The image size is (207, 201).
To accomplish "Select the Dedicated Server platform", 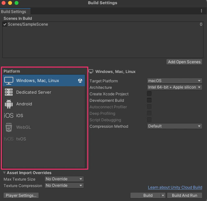I will 44,92.
